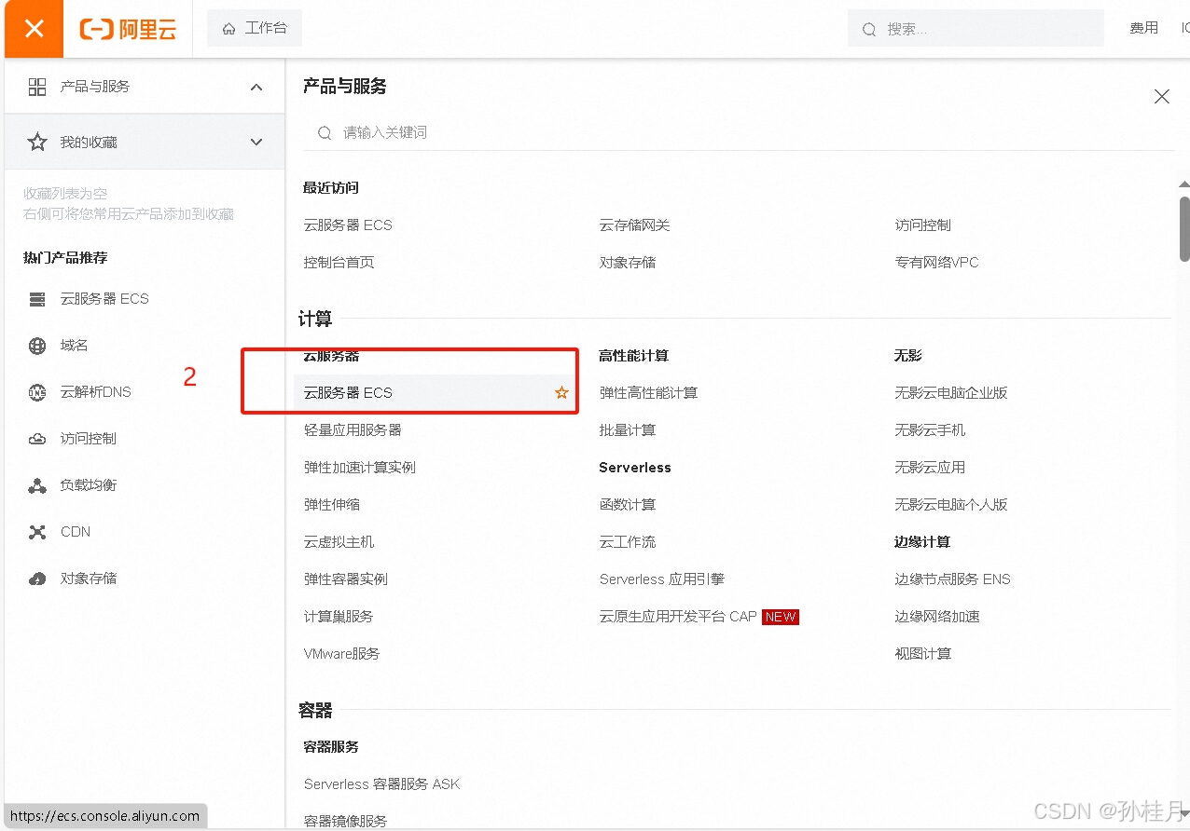The width and height of the screenshot is (1190, 831).
Task: Open 云原生应用开发平台 CAP
Action: (678, 617)
